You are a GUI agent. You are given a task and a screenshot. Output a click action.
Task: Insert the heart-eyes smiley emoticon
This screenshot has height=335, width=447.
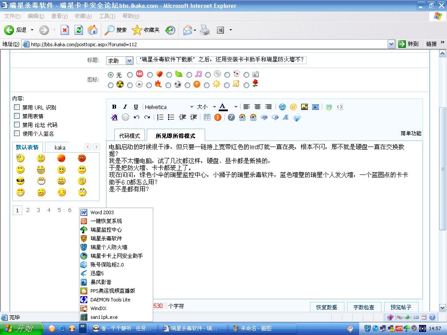click(x=21, y=192)
